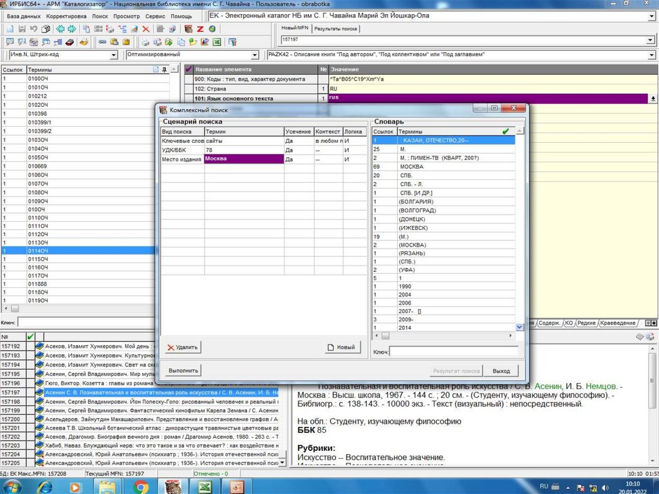Click the Словарь scroll down arrow
659x494 pixels.
pyautogui.click(x=519, y=327)
